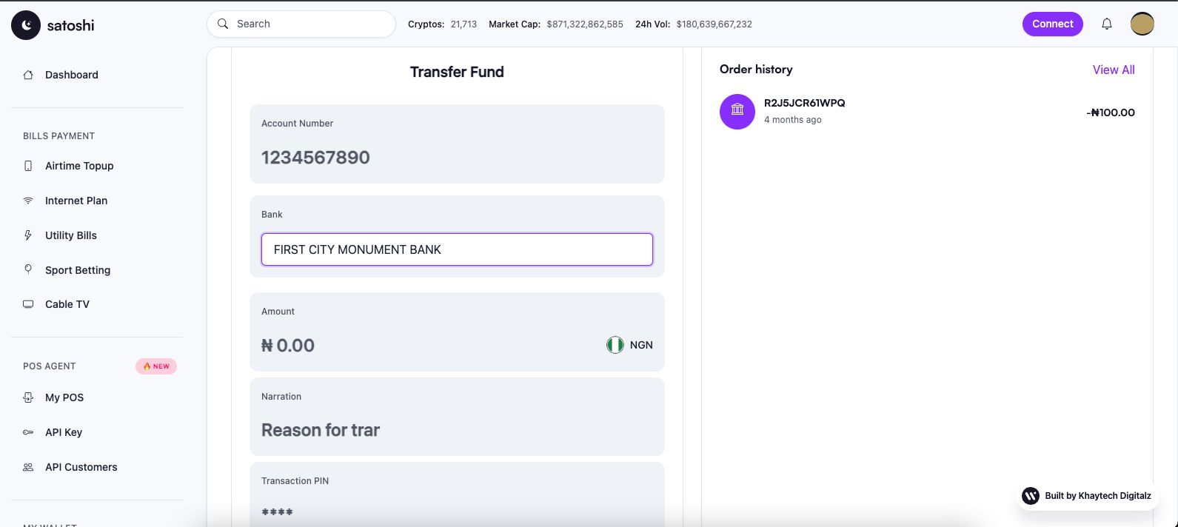Click the Cable TV monitor icon
This screenshot has width=1178, height=527.
pyautogui.click(x=28, y=304)
